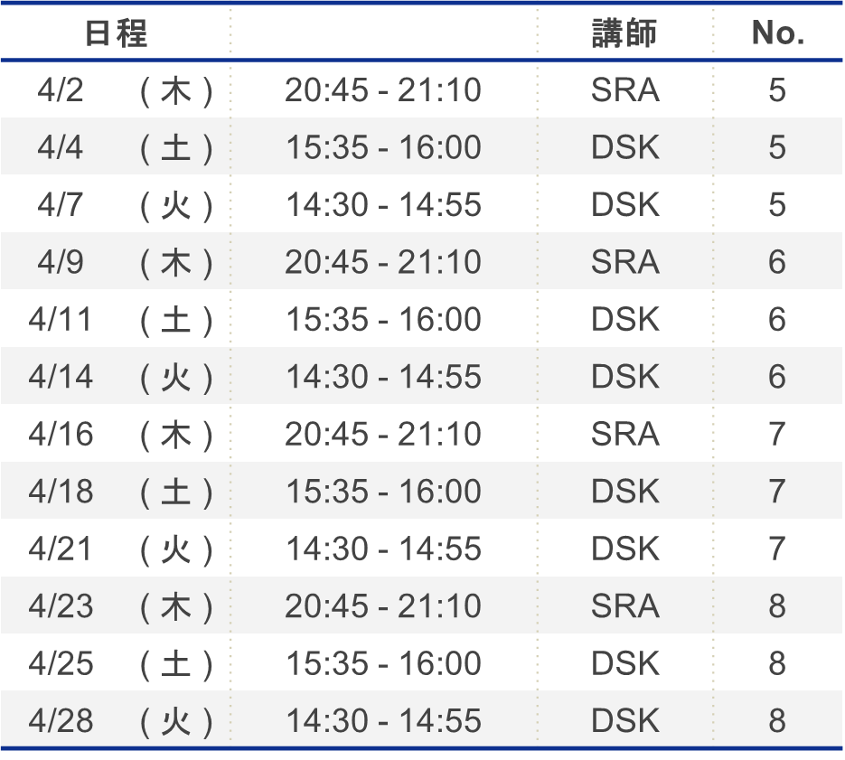Select instructor DSK in the 4/7 row
The height and width of the screenshot is (760, 845).
tap(624, 205)
